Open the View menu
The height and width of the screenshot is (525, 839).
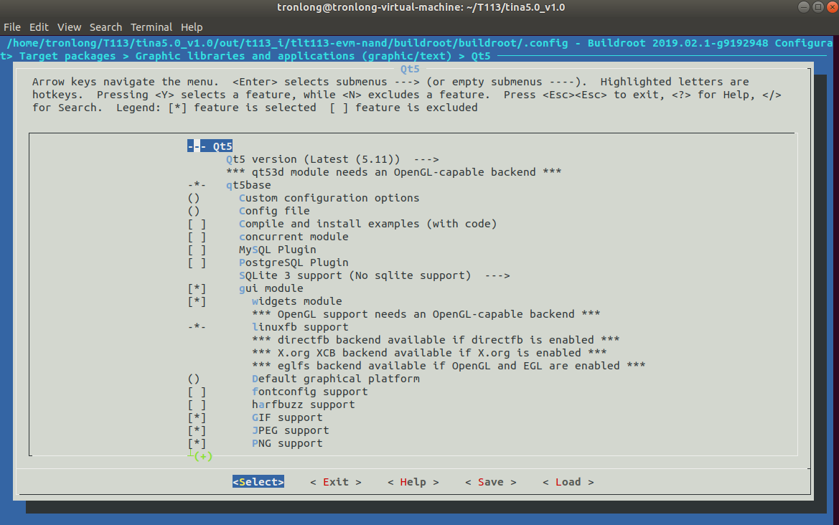[x=69, y=27]
